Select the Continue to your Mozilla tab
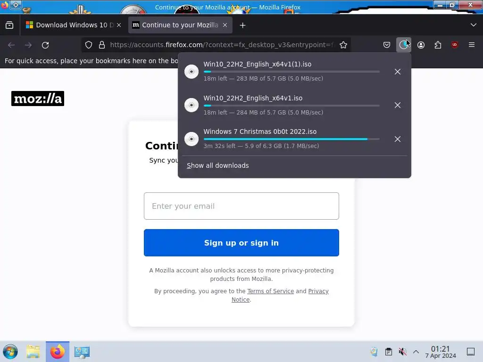Image resolution: width=483 pixels, height=362 pixels. tap(180, 25)
